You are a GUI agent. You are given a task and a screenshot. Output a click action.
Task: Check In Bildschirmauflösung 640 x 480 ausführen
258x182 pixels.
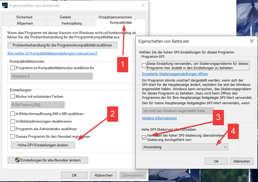click(x=13, y=114)
